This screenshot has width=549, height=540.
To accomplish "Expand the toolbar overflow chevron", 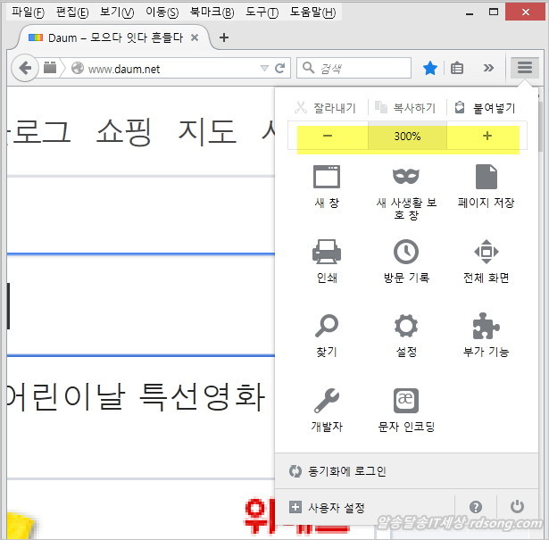I will pyautogui.click(x=488, y=68).
